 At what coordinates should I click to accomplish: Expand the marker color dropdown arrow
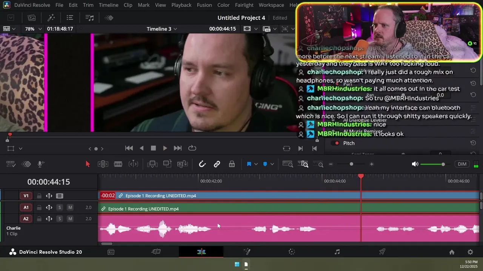point(272,164)
